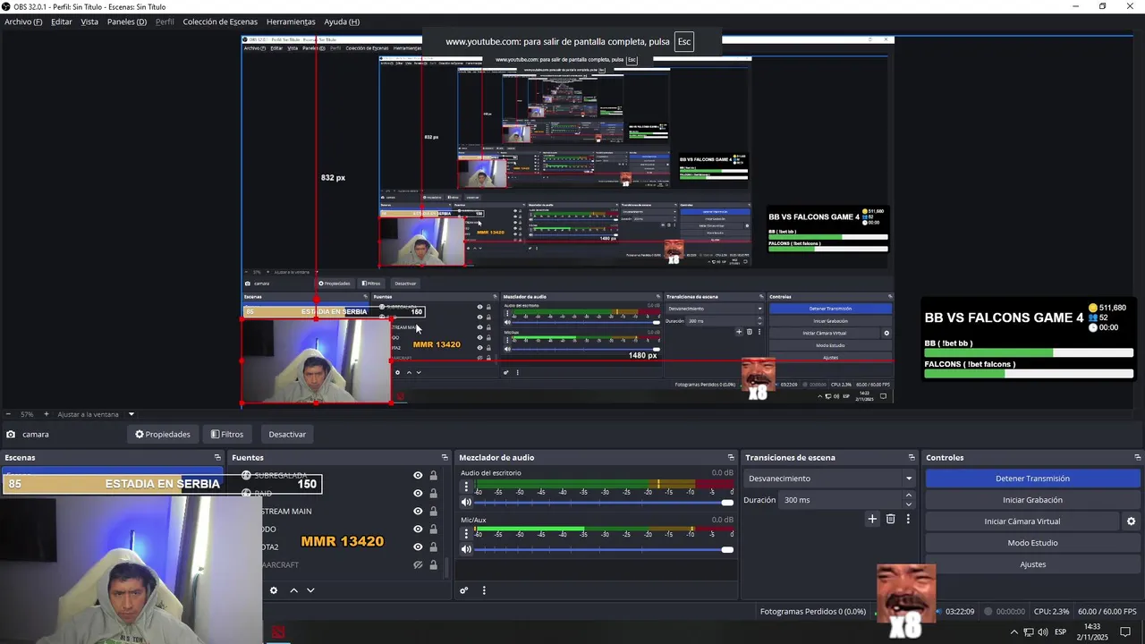Open Audio del escritorio options menu
Viewport: 1145px width, 644px height.
[465, 487]
